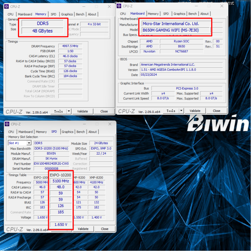Screen dimensions: 251x251
Task: Click Validate in the Mainboard window
Action: point(195,111)
